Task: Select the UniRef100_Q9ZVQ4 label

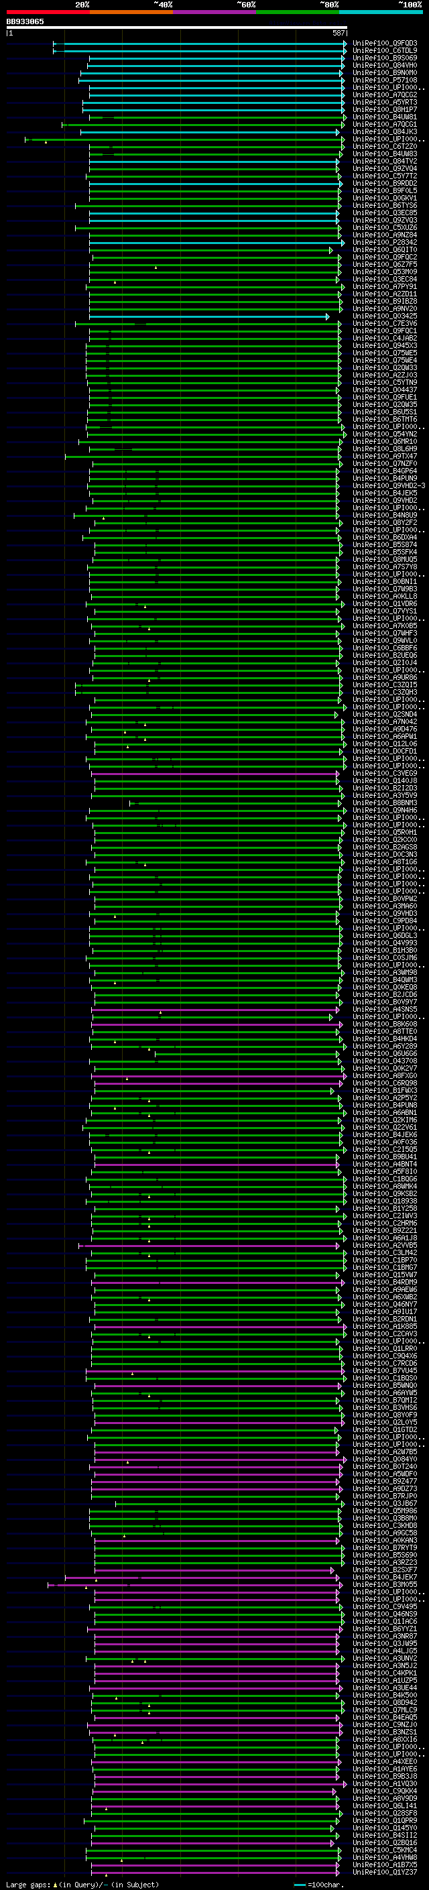Action: pyautogui.click(x=385, y=169)
